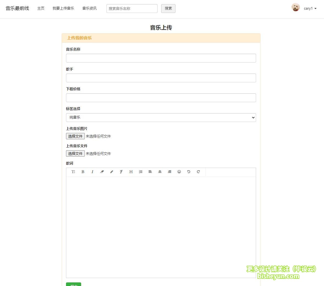Align lyrics text to the left
This screenshot has height=286, width=324.
tap(150, 172)
